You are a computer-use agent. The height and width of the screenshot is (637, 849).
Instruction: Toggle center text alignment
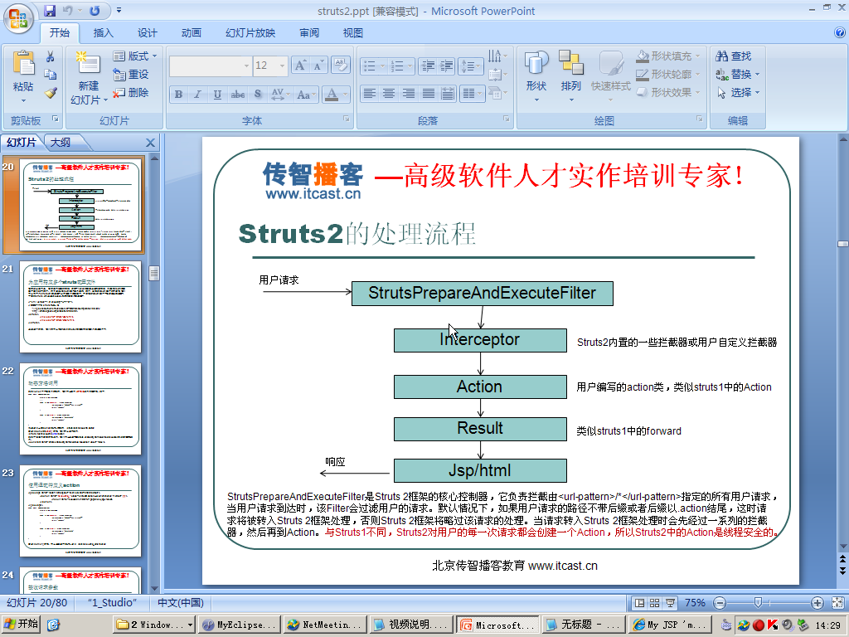tap(389, 94)
